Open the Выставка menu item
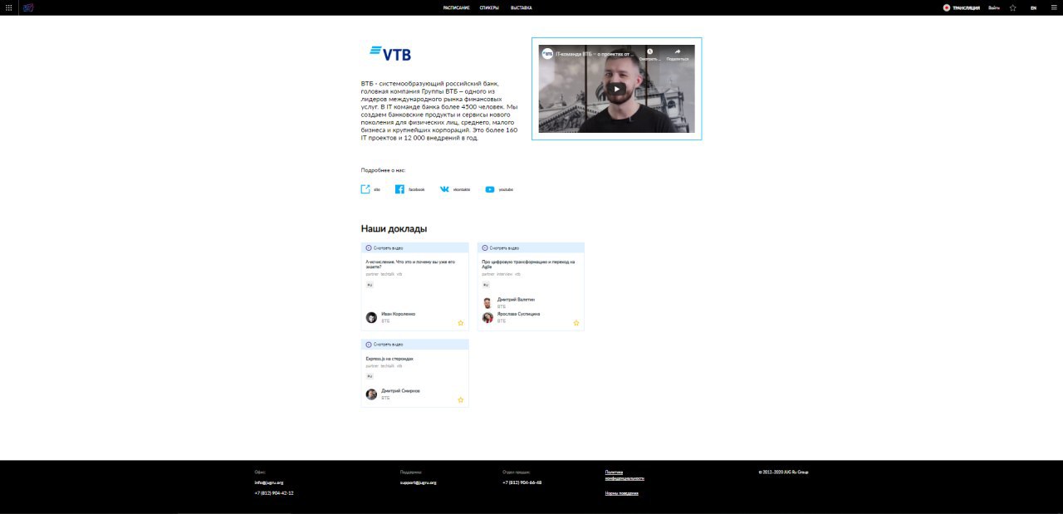Image resolution: width=1063 pixels, height=514 pixels. [522, 7]
